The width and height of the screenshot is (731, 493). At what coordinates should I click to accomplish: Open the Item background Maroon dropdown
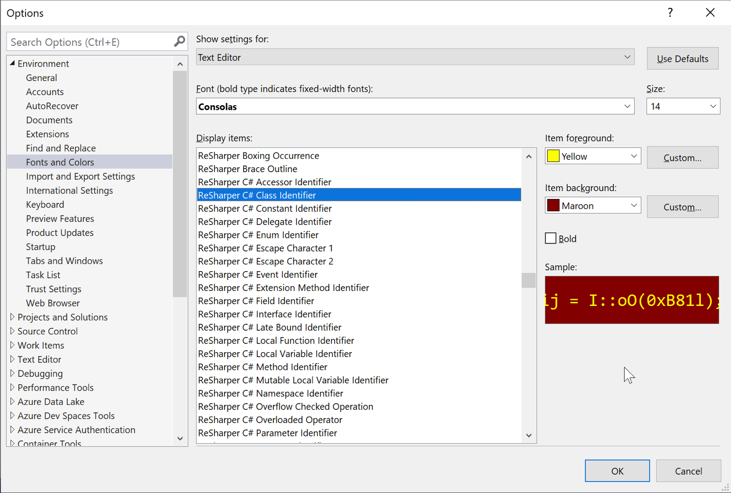tap(593, 205)
